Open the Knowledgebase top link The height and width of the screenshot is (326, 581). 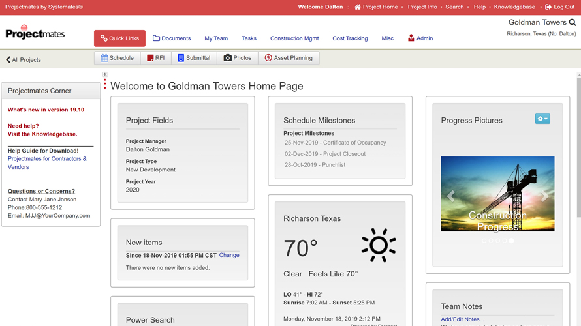[x=514, y=7]
